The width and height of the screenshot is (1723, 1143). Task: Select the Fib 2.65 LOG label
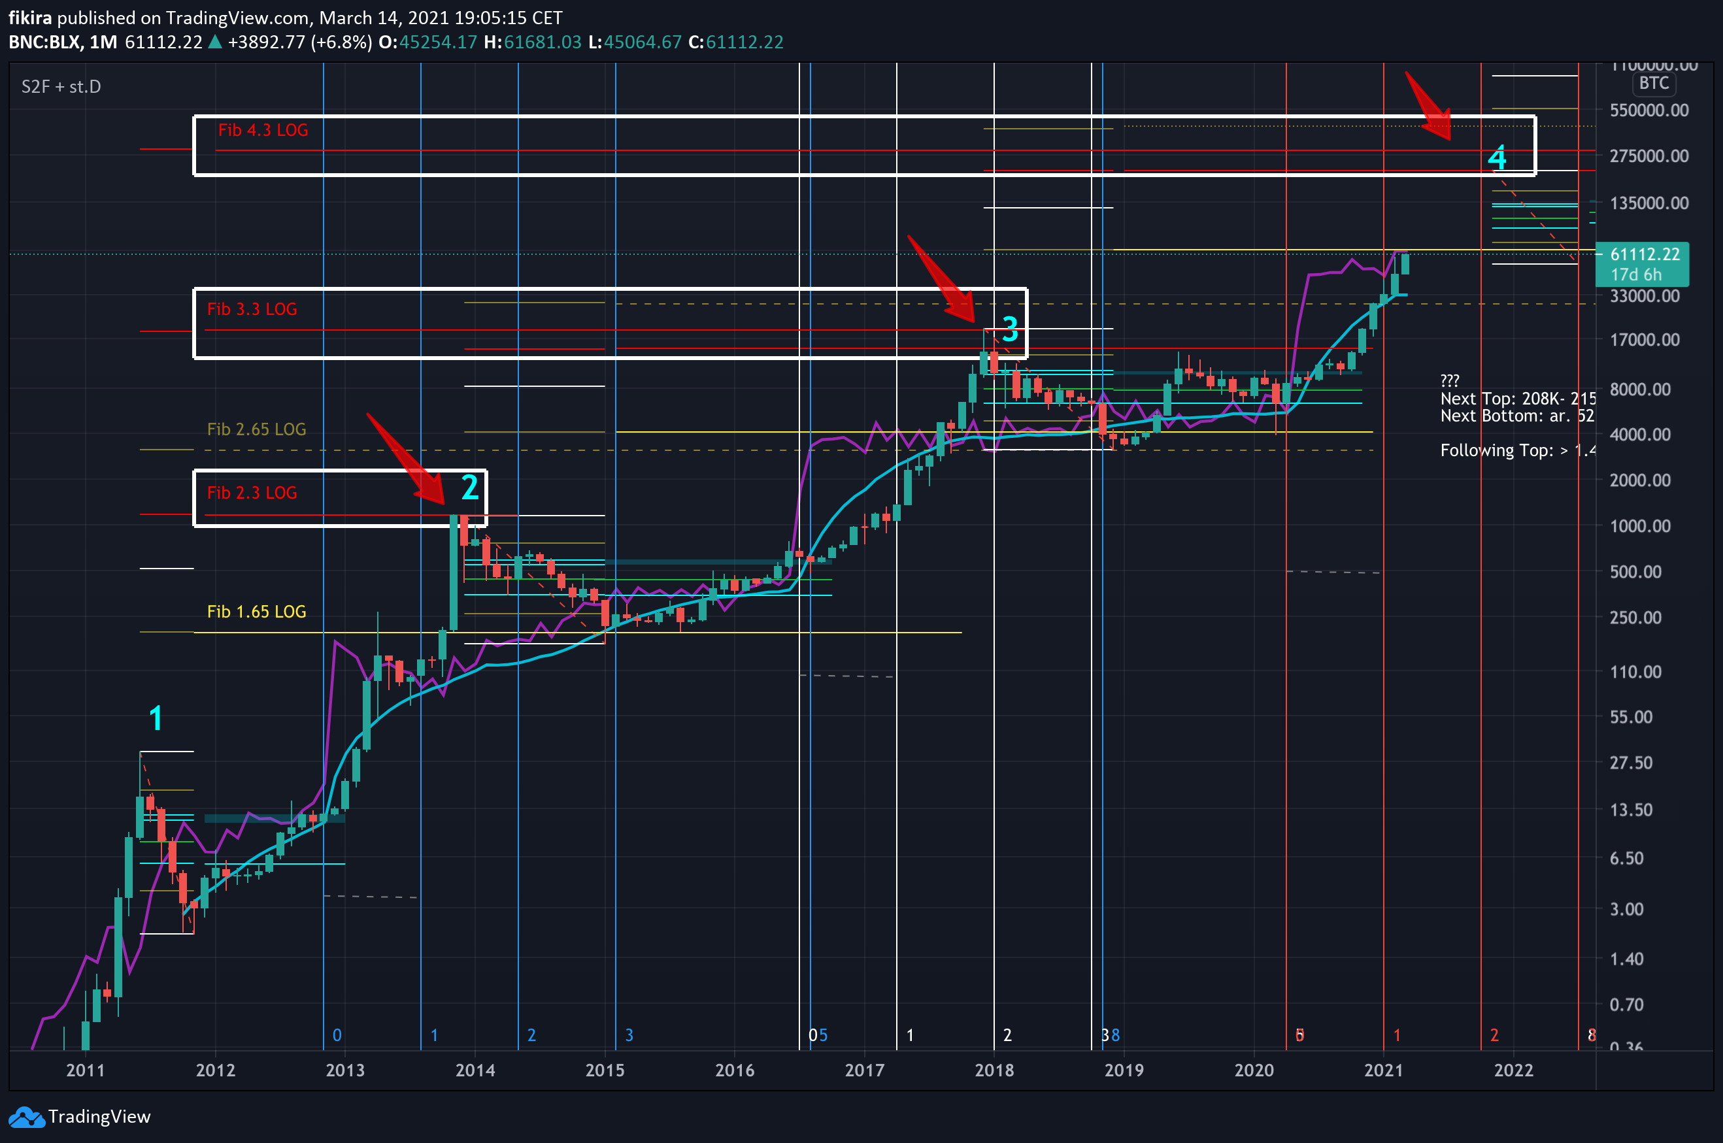coord(257,429)
